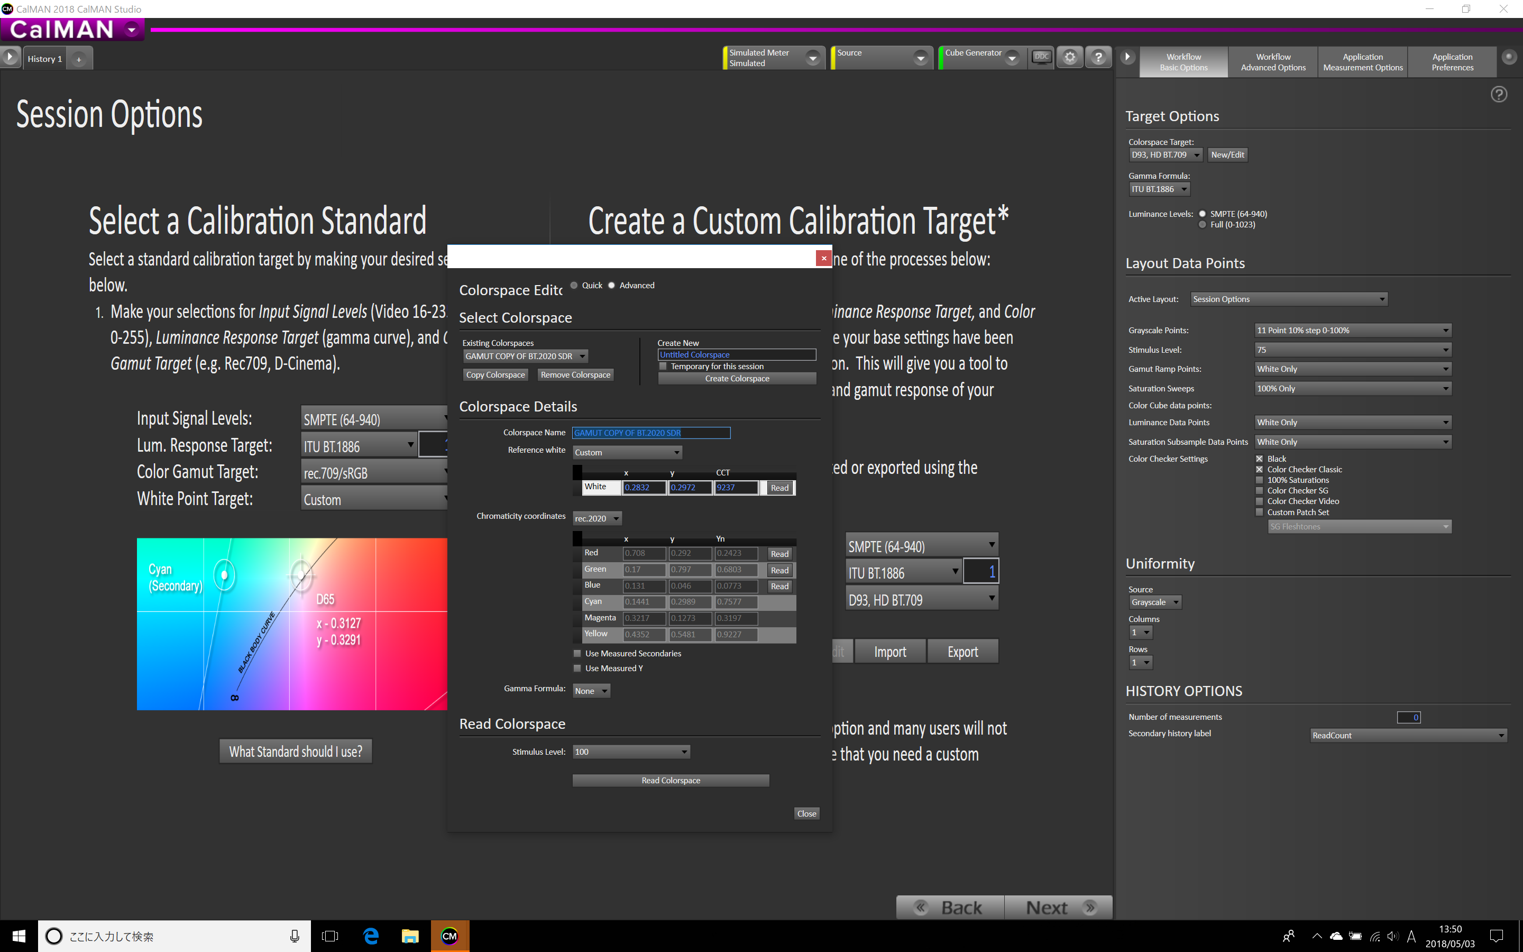Open Colorspace Target D93, HD BT.709 dropdown
The width and height of the screenshot is (1523, 952).
pyautogui.click(x=1166, y=155)
